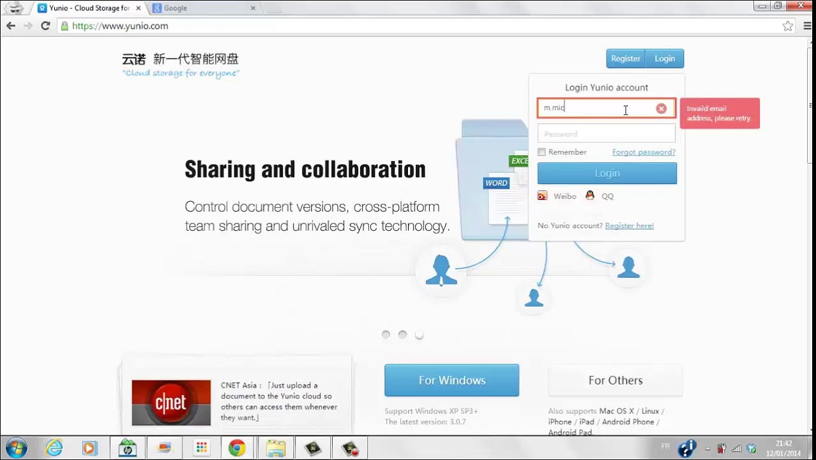The image size is (816, 460).
Task: Go to the first carousel slide dot
Action: pyautogui.click(x=386, y=335)
